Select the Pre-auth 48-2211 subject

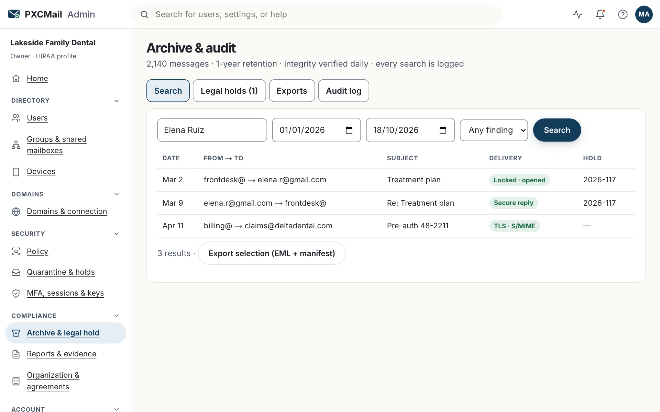coord(418,226)
